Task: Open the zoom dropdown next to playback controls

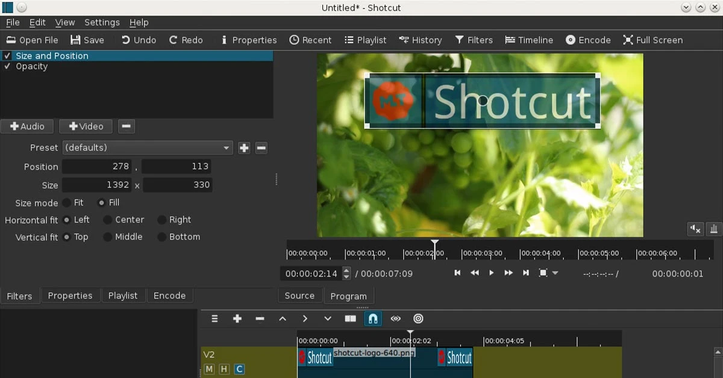Action: (x=556, y=273)
